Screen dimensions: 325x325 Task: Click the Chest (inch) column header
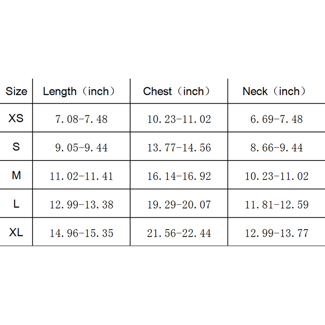[177, 91]
